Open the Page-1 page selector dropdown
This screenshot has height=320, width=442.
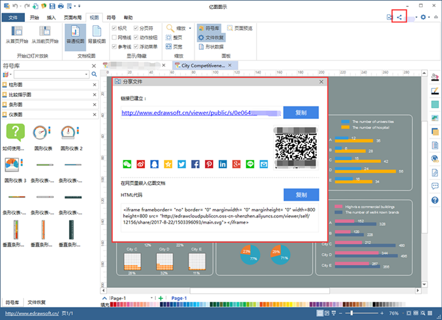(x=152, y=298)
